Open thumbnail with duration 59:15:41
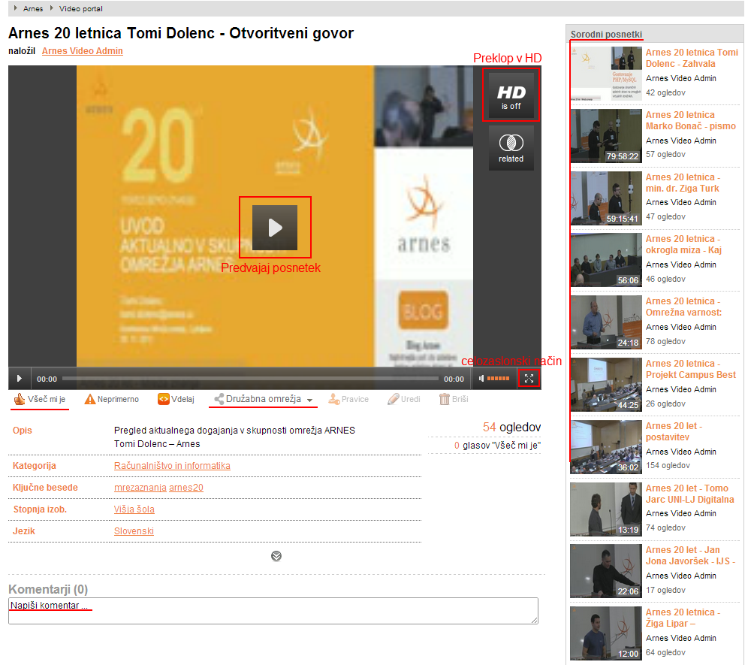 point(606,198)
